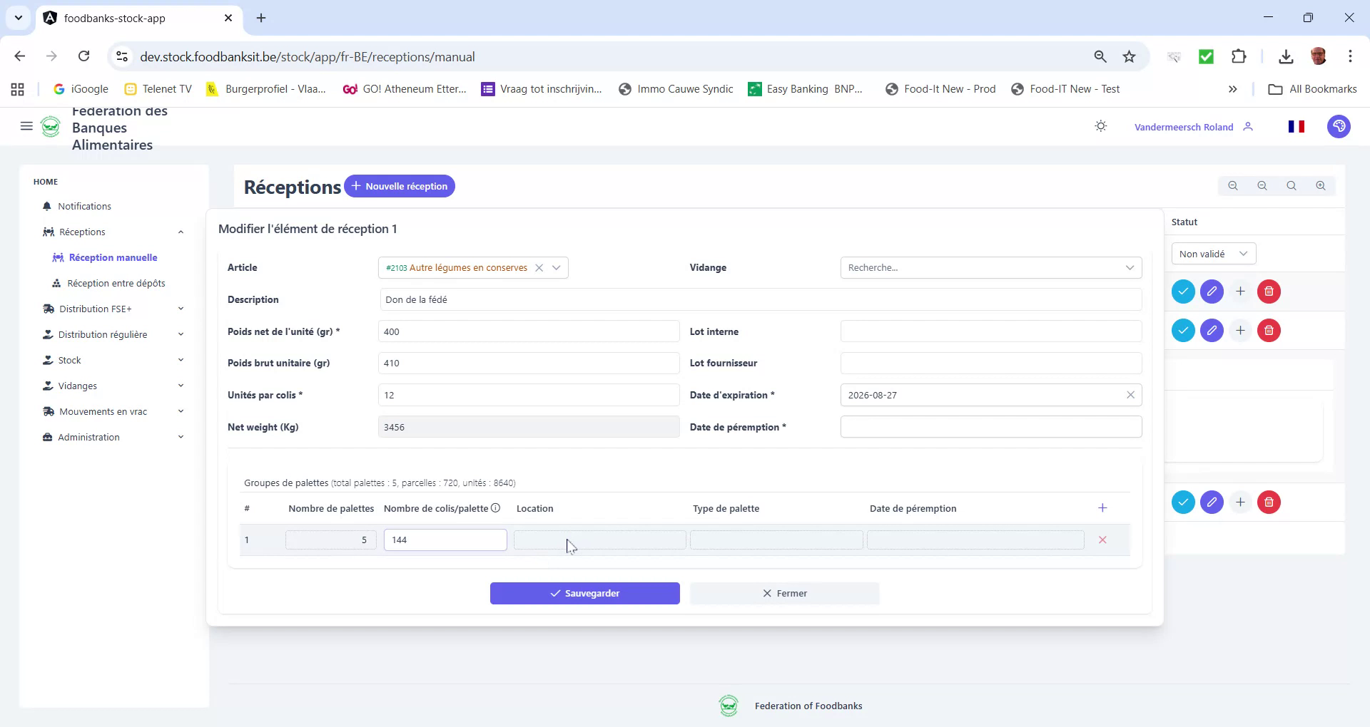Toggle light/dark theme with the sun icon

click(x=1100, y=125)
